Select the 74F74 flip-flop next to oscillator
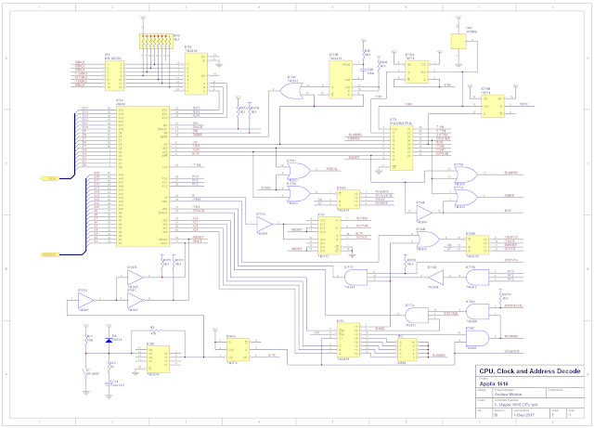This screenshot has width=594, height=428. point(417,72)
